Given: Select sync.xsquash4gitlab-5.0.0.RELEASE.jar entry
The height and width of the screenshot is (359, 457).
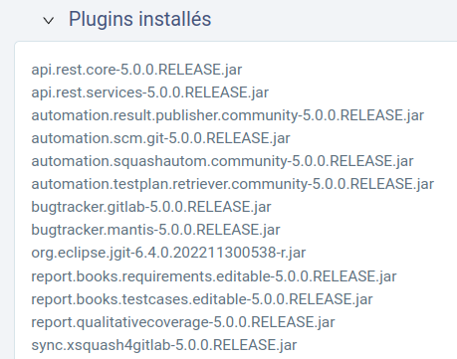Looking at the screenshot, I should point(164,345).
